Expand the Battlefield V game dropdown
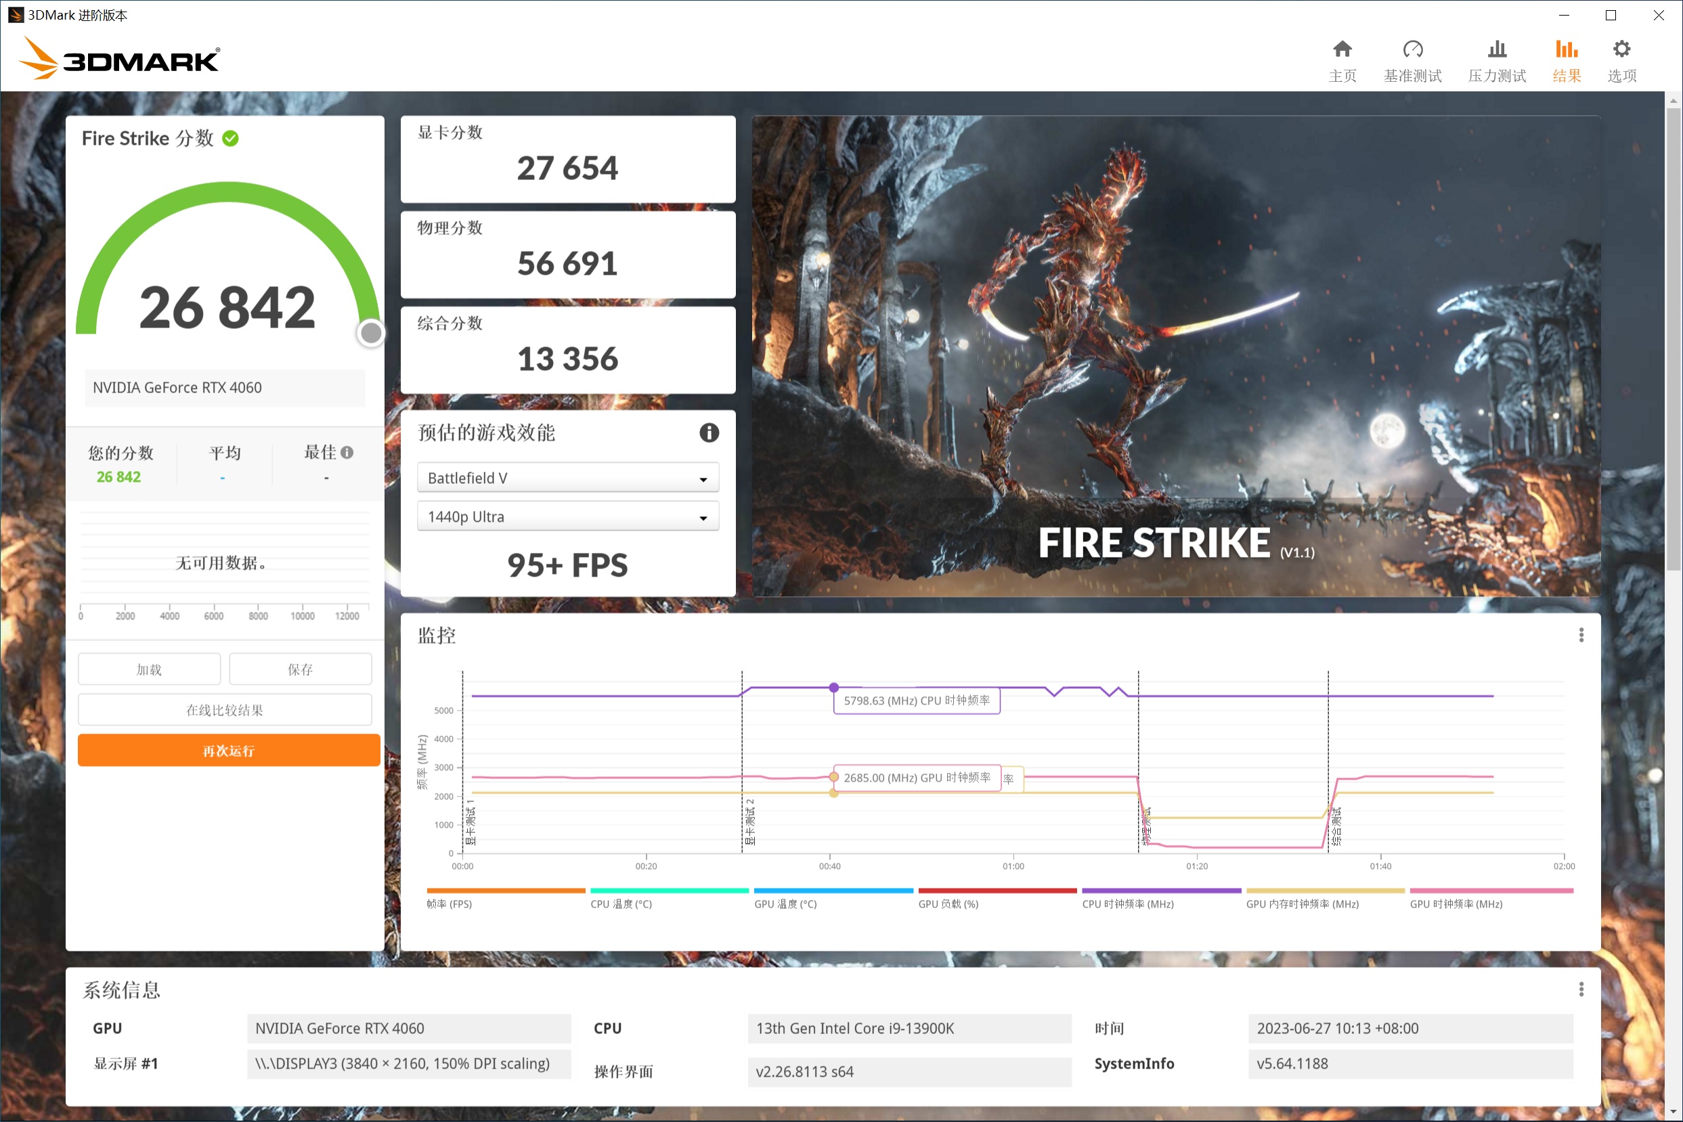This screenshot has height=1122, width=1683. pos(568,477)
